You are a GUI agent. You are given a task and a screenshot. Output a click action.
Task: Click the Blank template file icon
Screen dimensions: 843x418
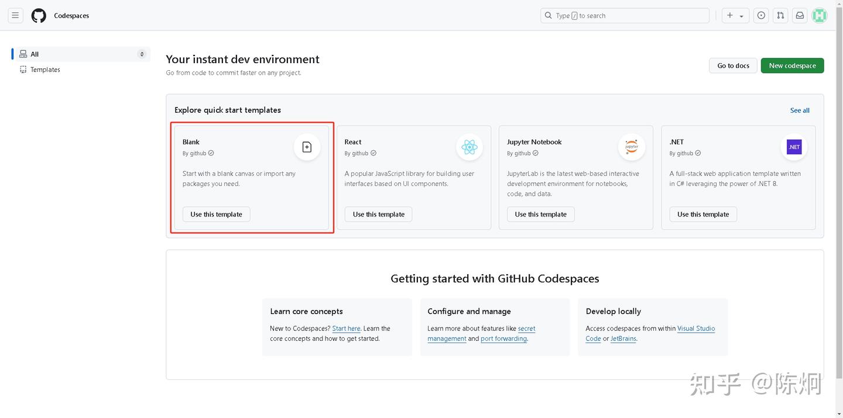(307, 147)
